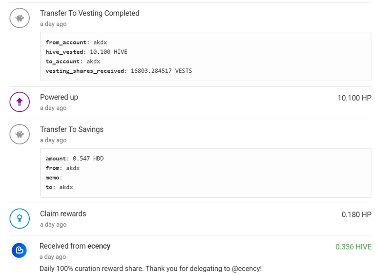Click the piggy bank icon for Transfer To Vesting Completed

(20, 18)
